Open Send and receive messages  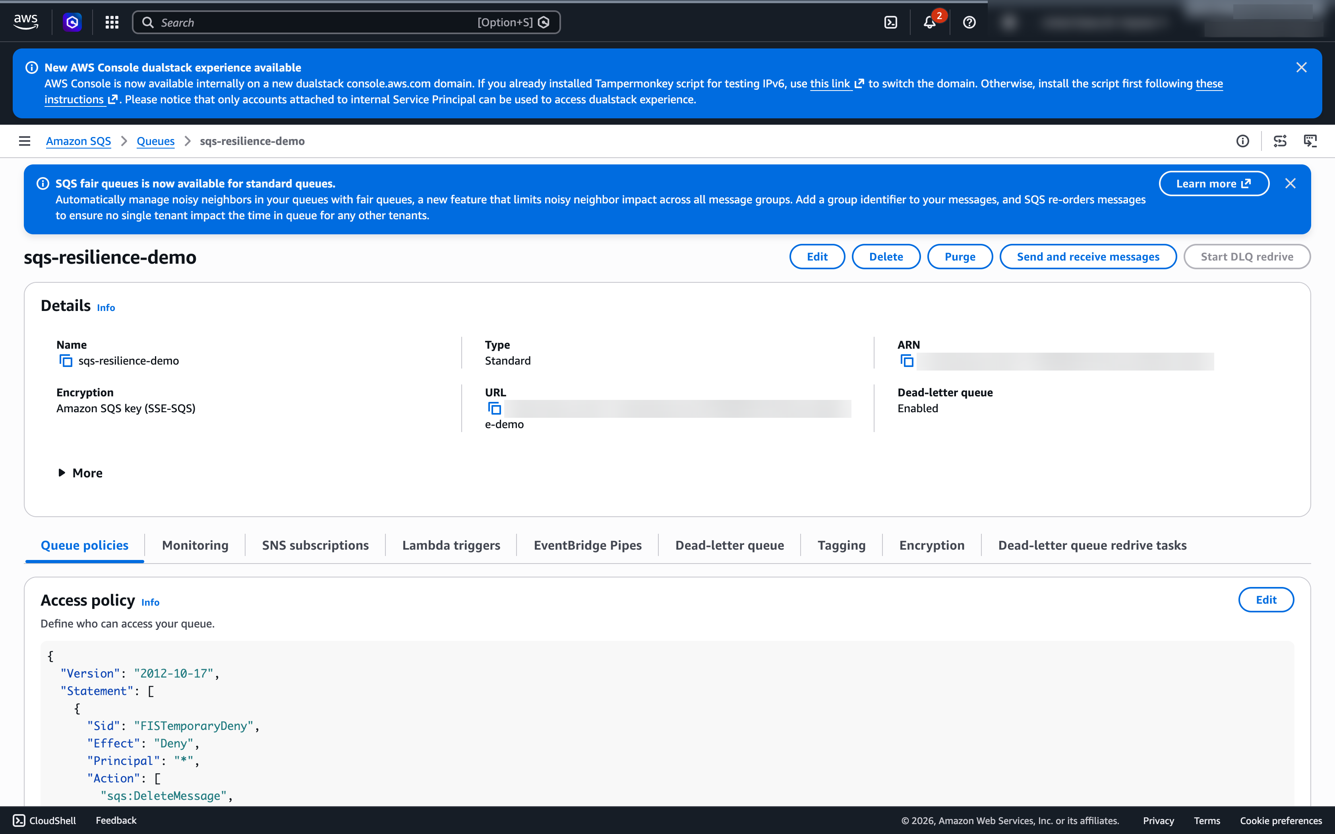click(x=1088, y=257)
